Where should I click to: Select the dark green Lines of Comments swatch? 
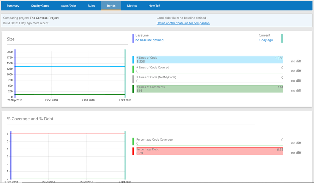coord(133,89)
